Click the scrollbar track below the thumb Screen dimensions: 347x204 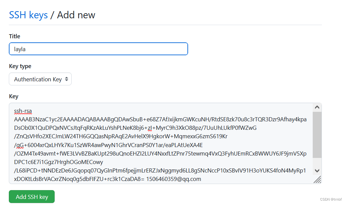pyautogui.click(x=317, y=162)
